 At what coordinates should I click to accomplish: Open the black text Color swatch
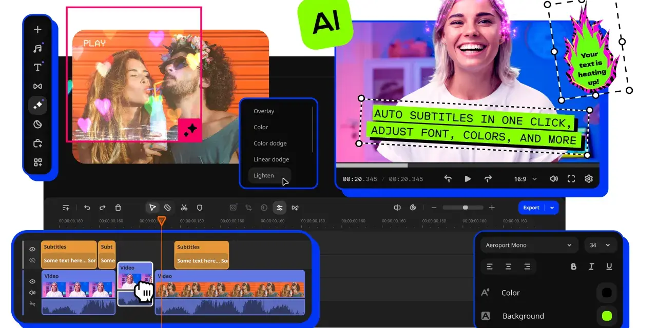(x=607, y=293)
